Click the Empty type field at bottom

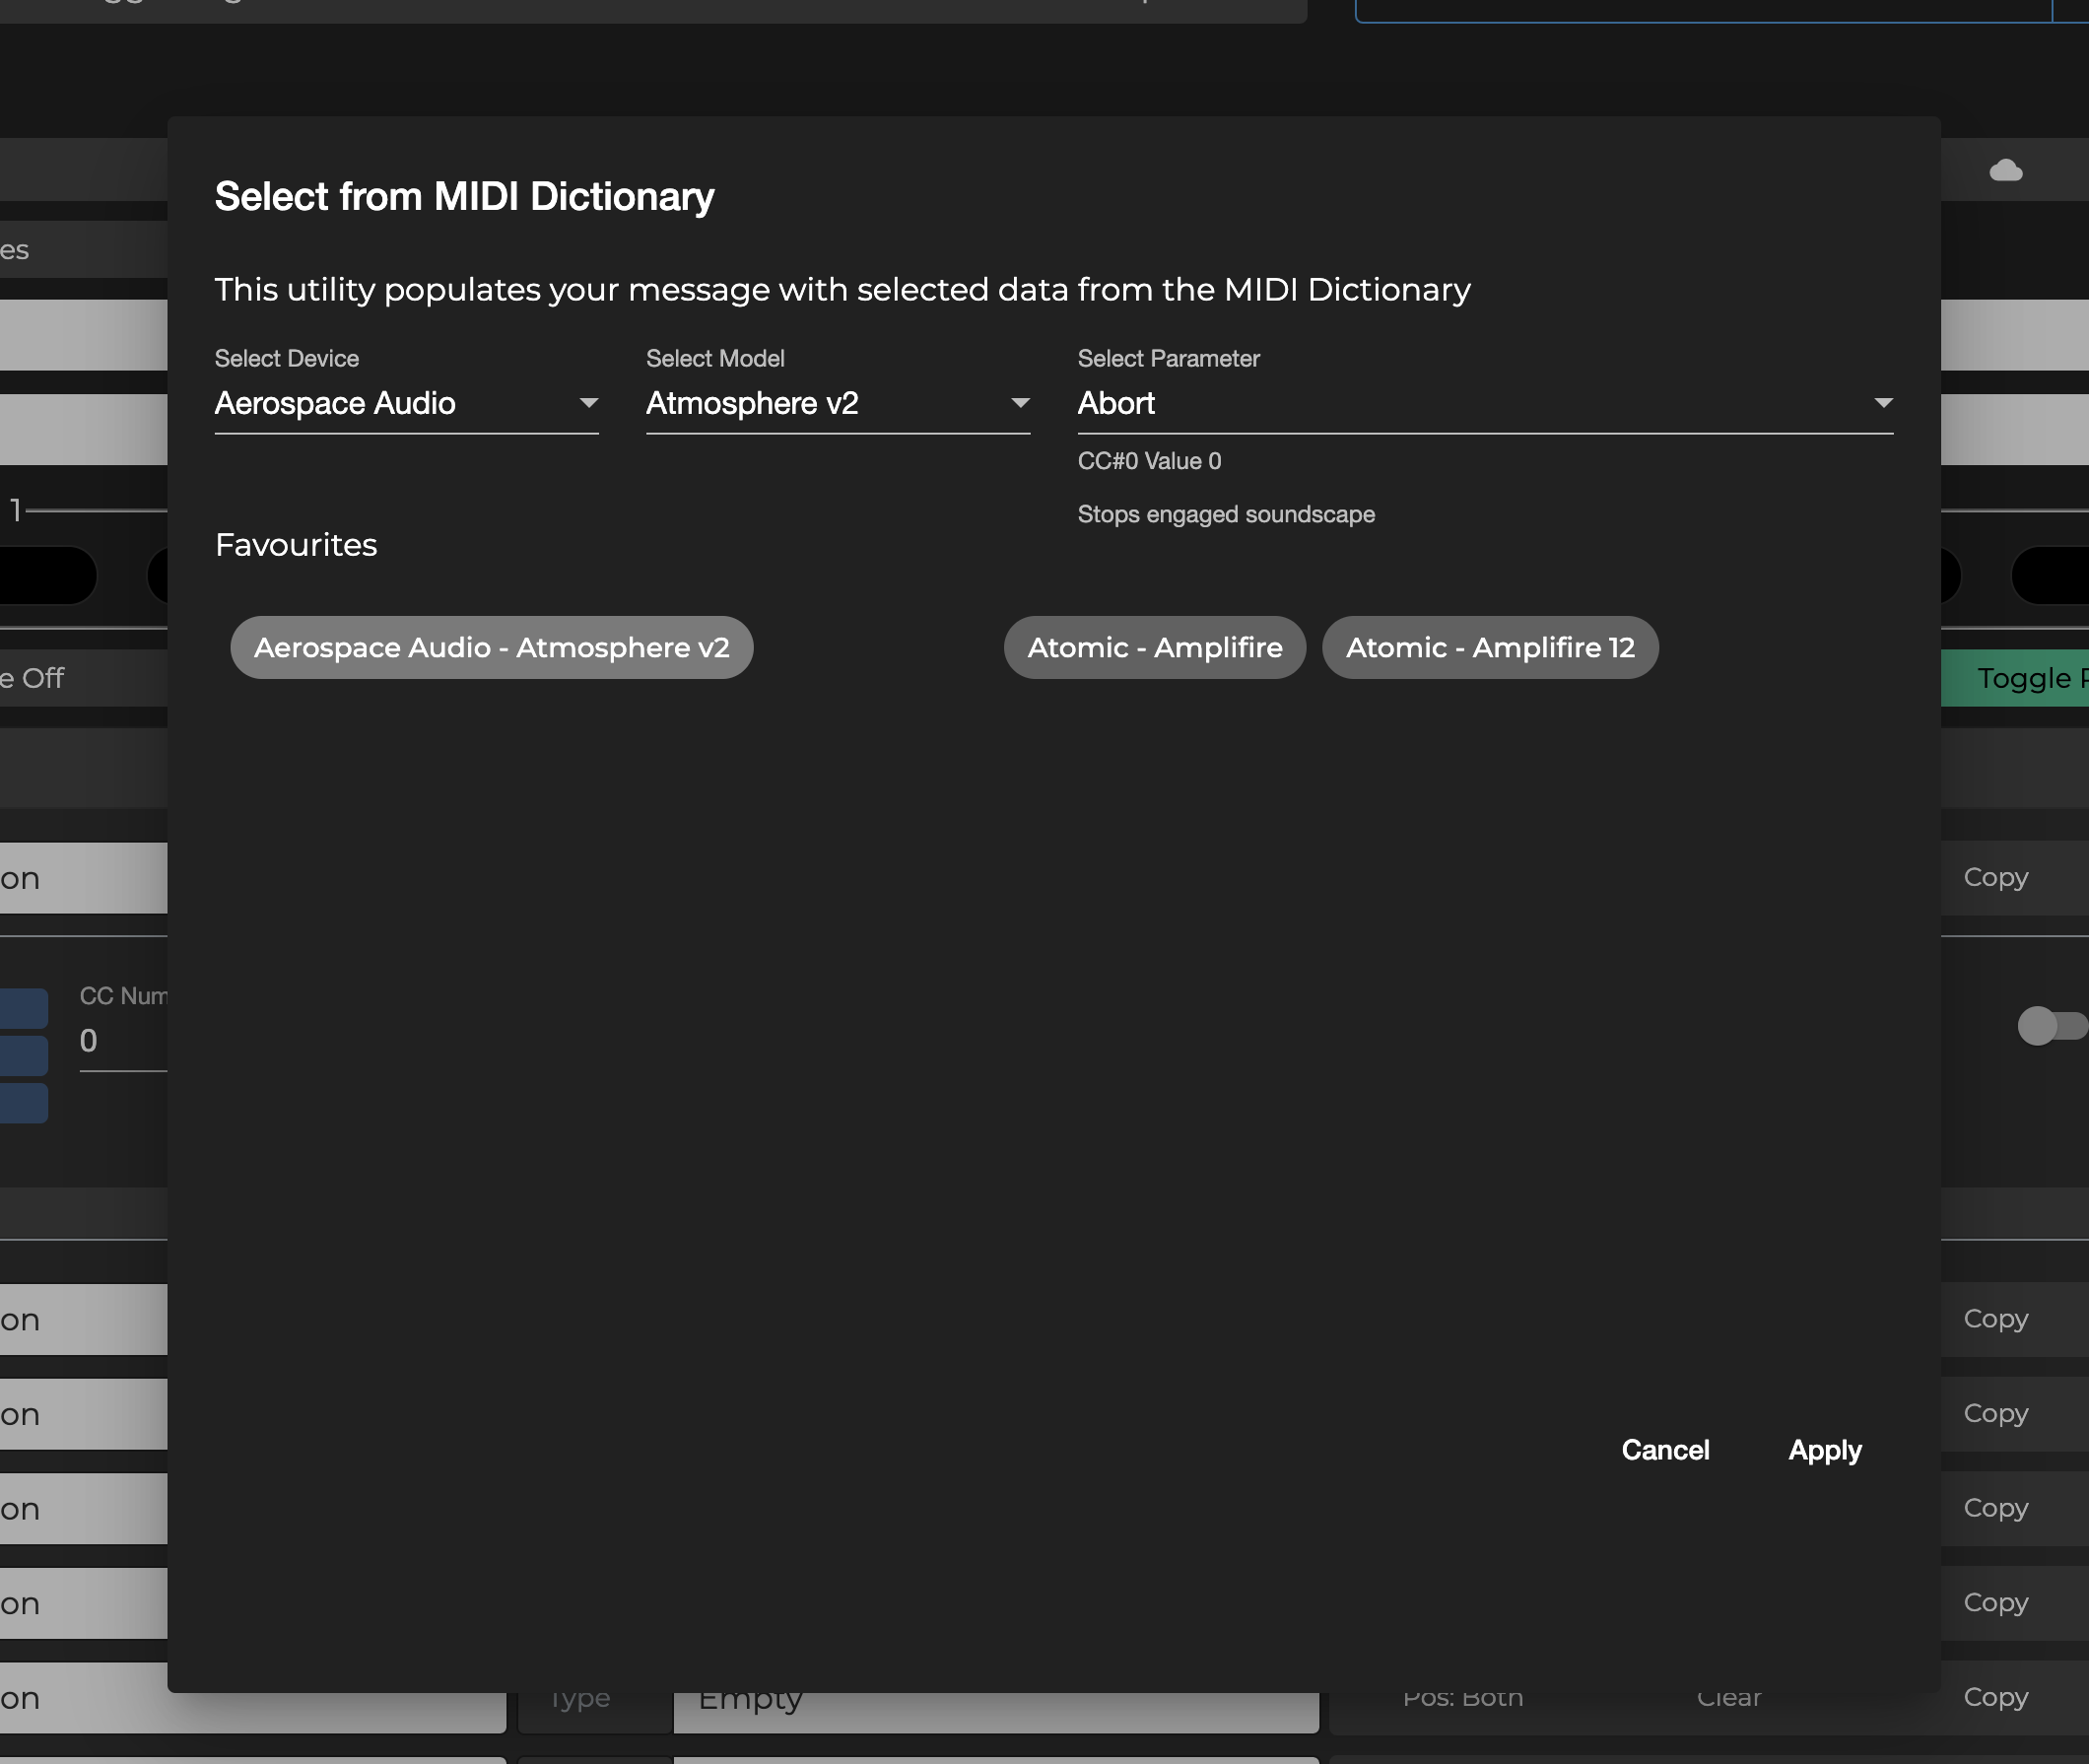(x=995, y=1698)
